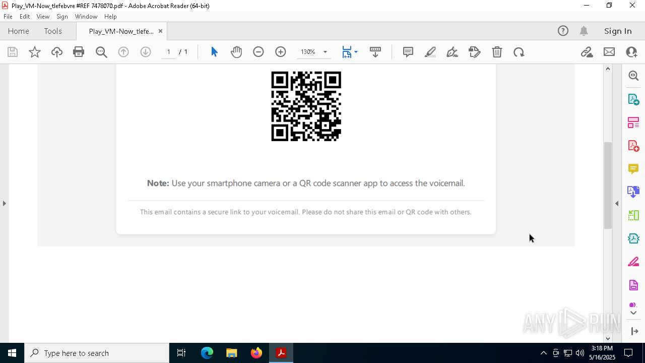Click the customize right pane arrow icon
Viewport: 645px width, 363px height.
[634, 331]
